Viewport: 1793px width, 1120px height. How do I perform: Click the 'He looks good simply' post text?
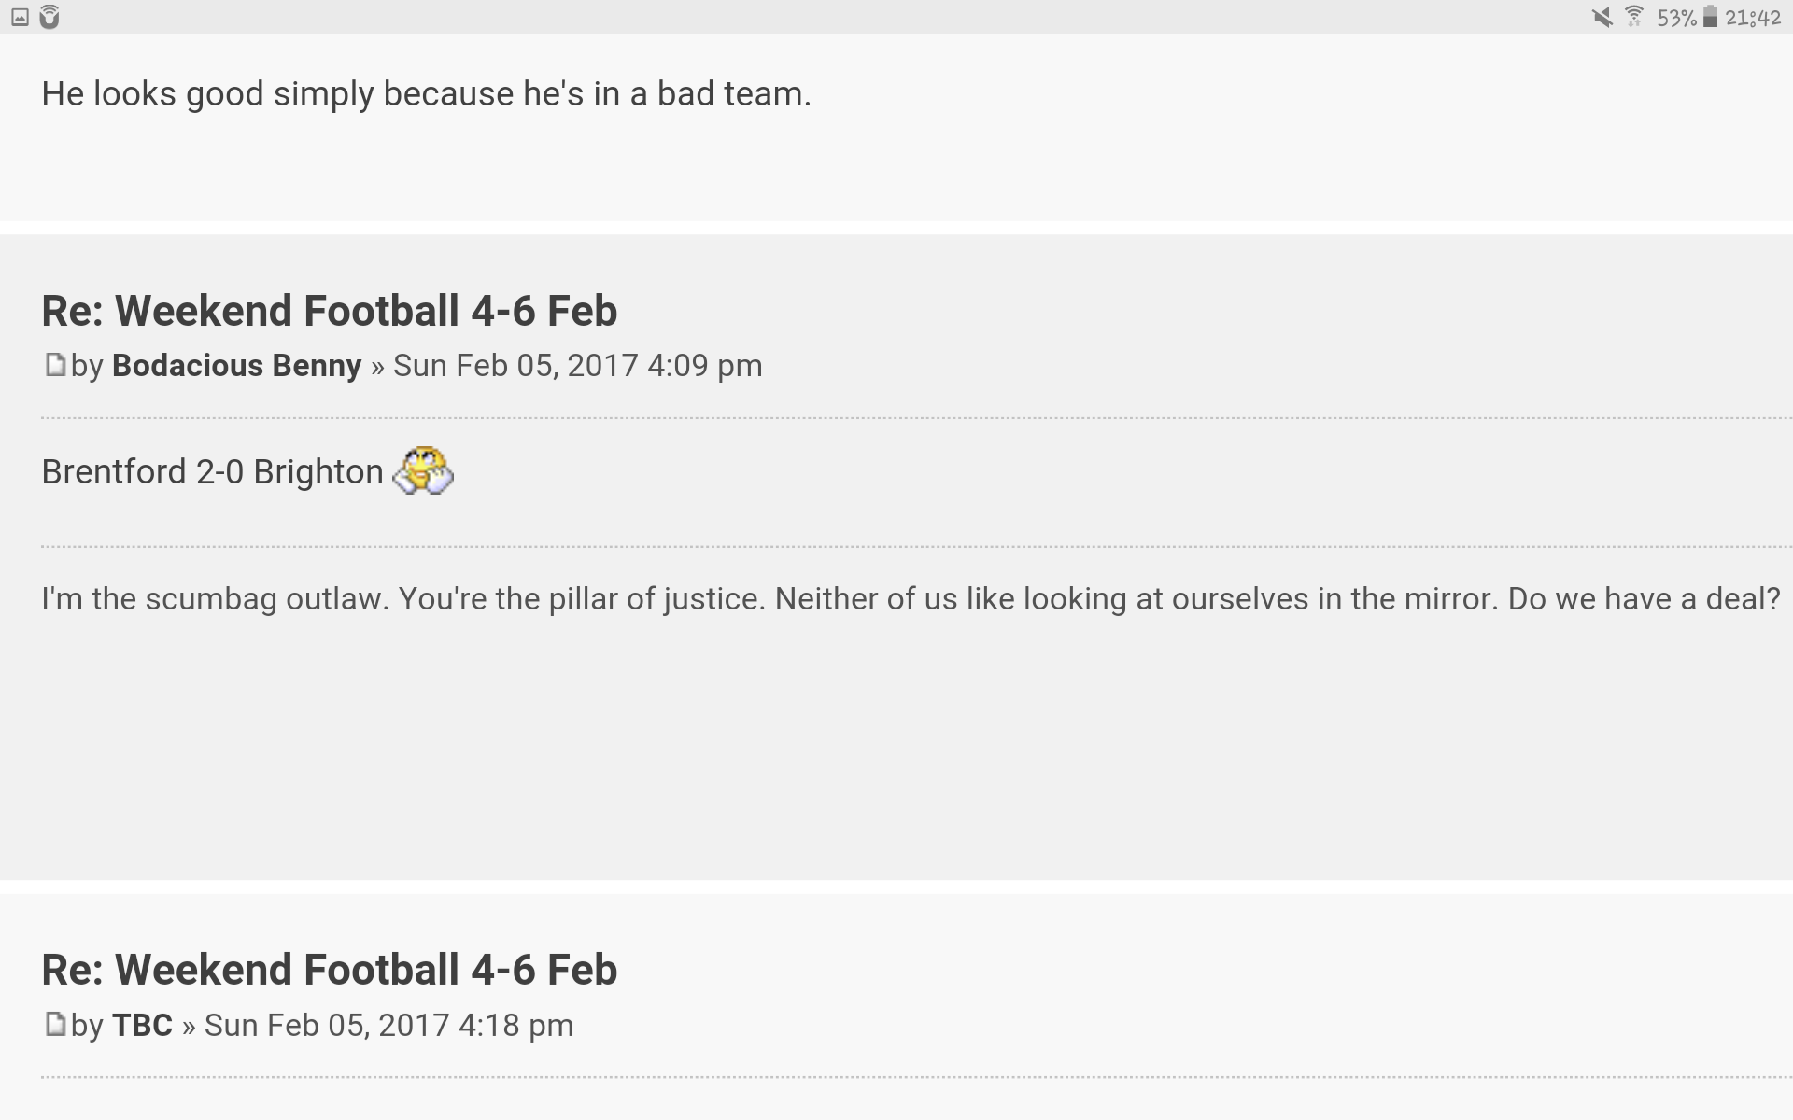click(427, 94)
